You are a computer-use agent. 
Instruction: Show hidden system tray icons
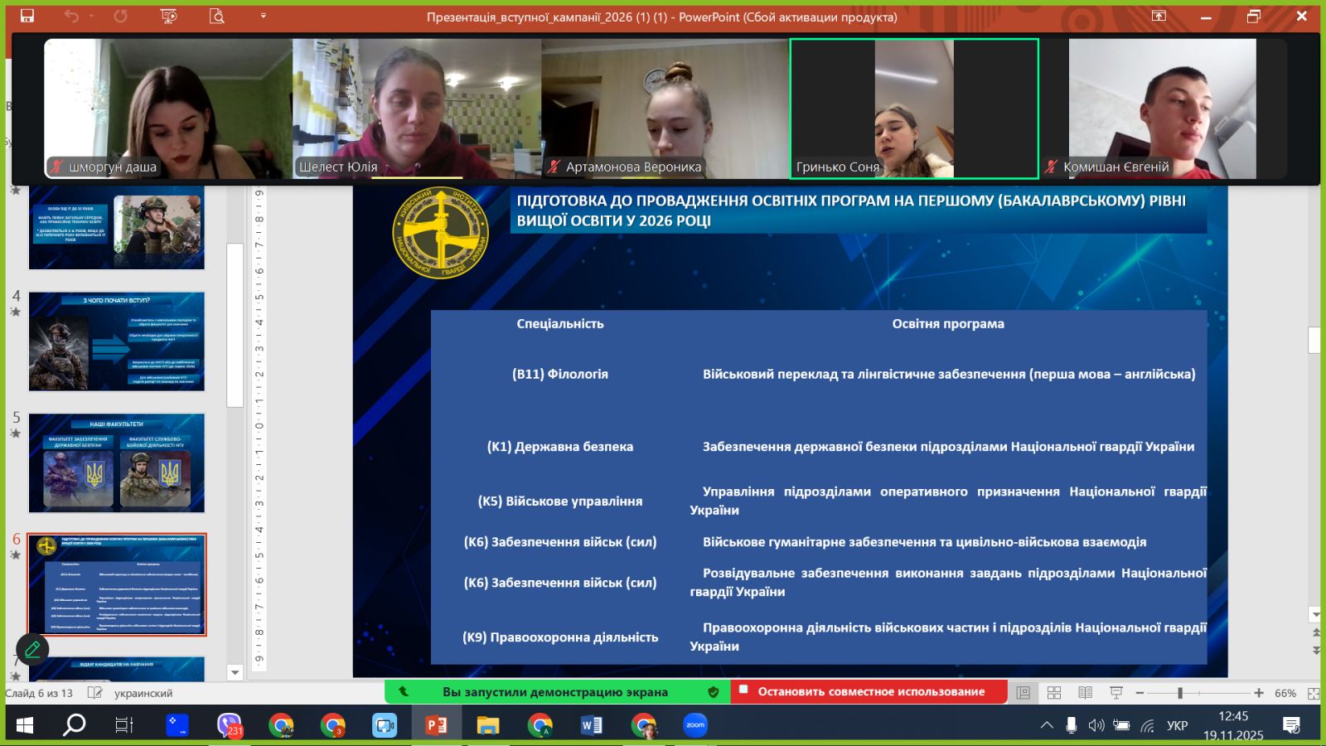coord(1047,725)
